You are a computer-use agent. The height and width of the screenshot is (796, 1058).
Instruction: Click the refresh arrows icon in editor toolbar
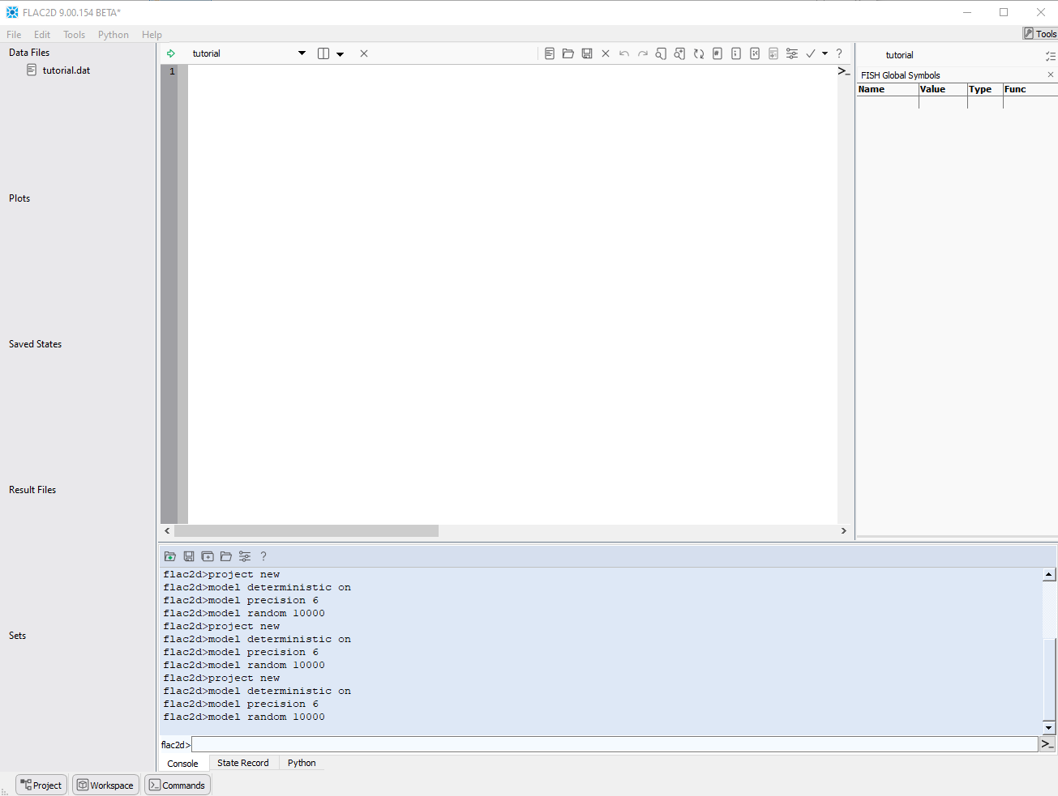coord(699,53)
